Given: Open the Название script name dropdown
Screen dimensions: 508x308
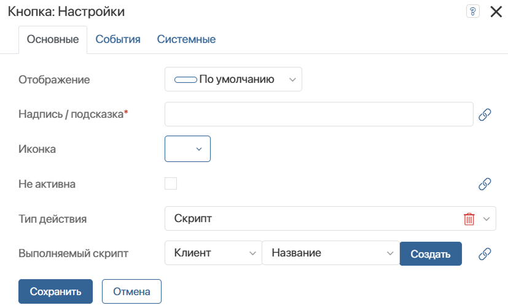Looking at the screenshot, I should (330, 253).
